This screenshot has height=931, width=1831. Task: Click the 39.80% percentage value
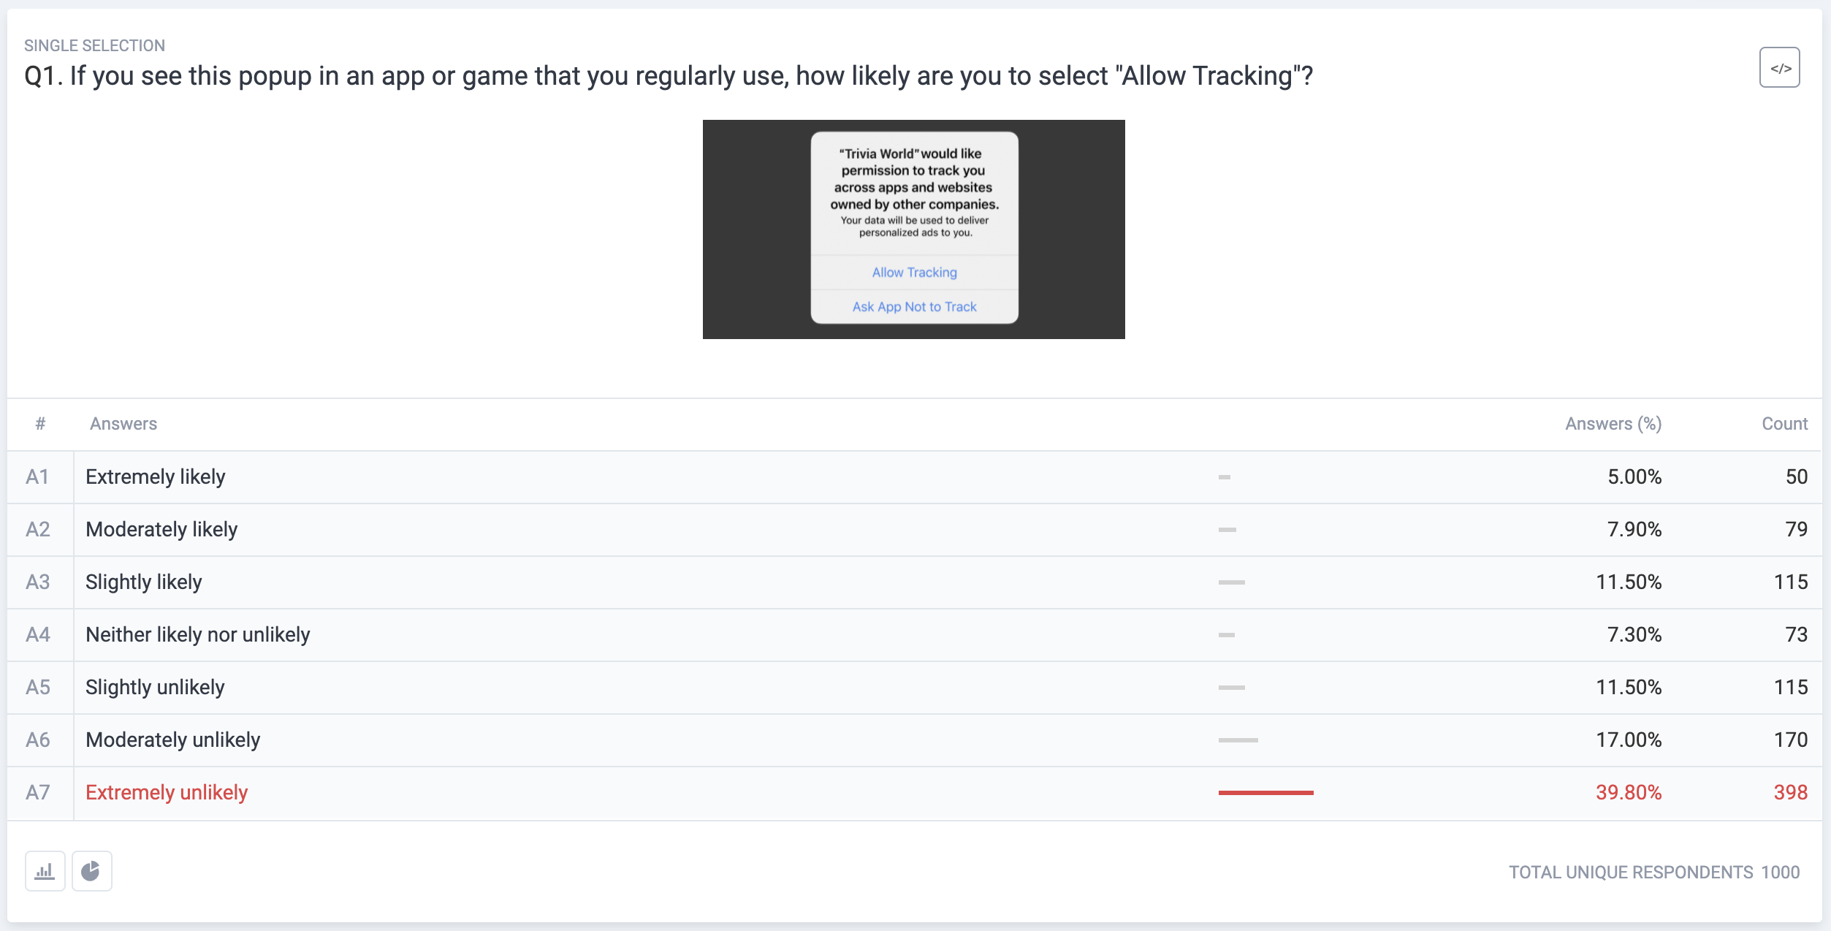pyautogui.click(x=1629, y=793)
